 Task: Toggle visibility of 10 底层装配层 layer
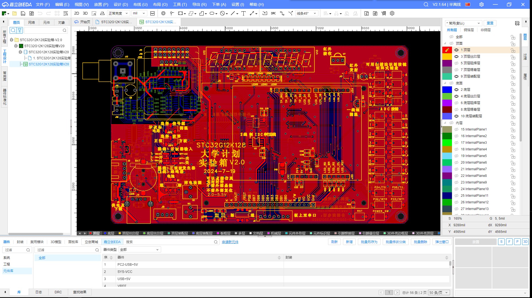(x=456, y=116)
